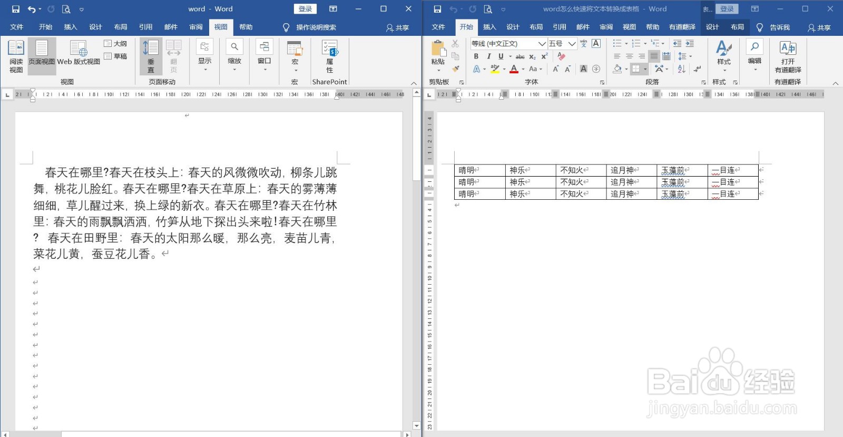Save document in left Word window
Viewport: 843px width, 437px height.
click(15, 9)
